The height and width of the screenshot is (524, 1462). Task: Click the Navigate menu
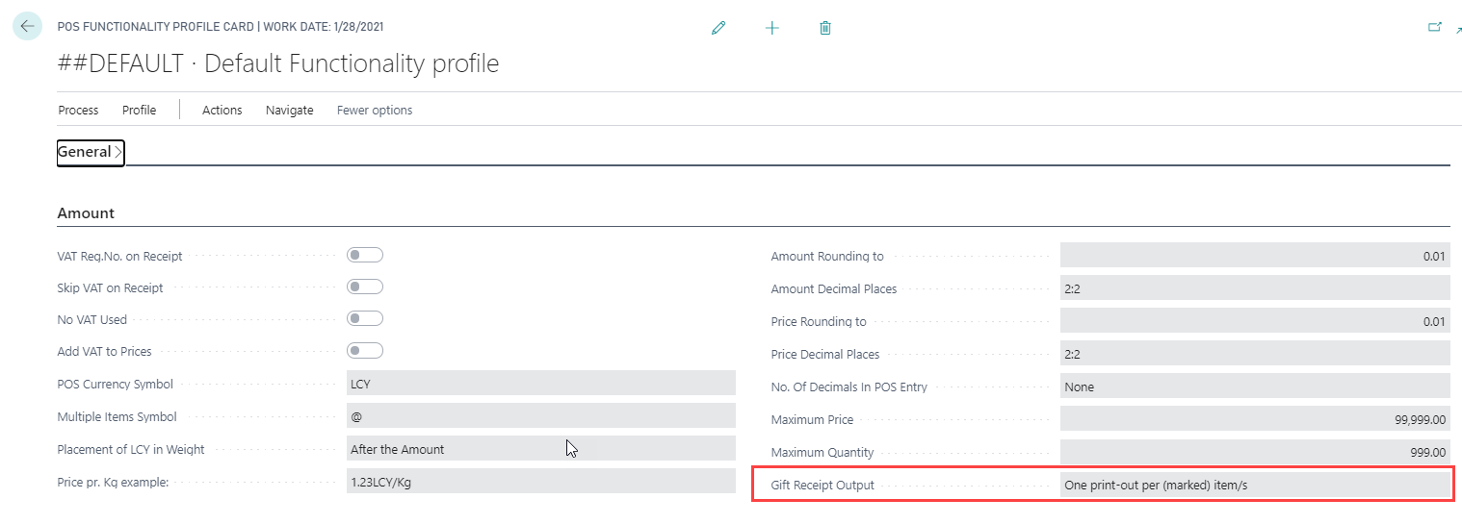(289, 110)
